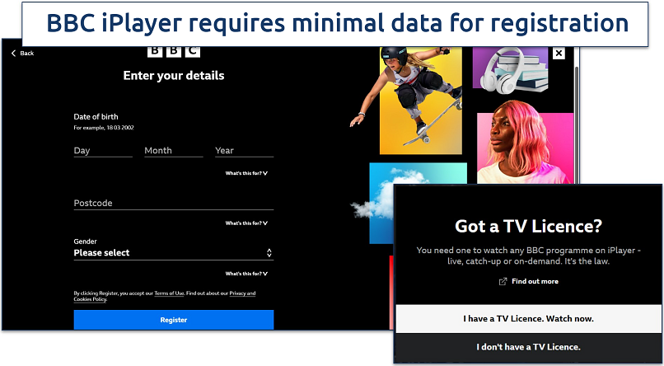Open the Terms of Use link
The width and height of the screenshot is (664, 366).
169,293
